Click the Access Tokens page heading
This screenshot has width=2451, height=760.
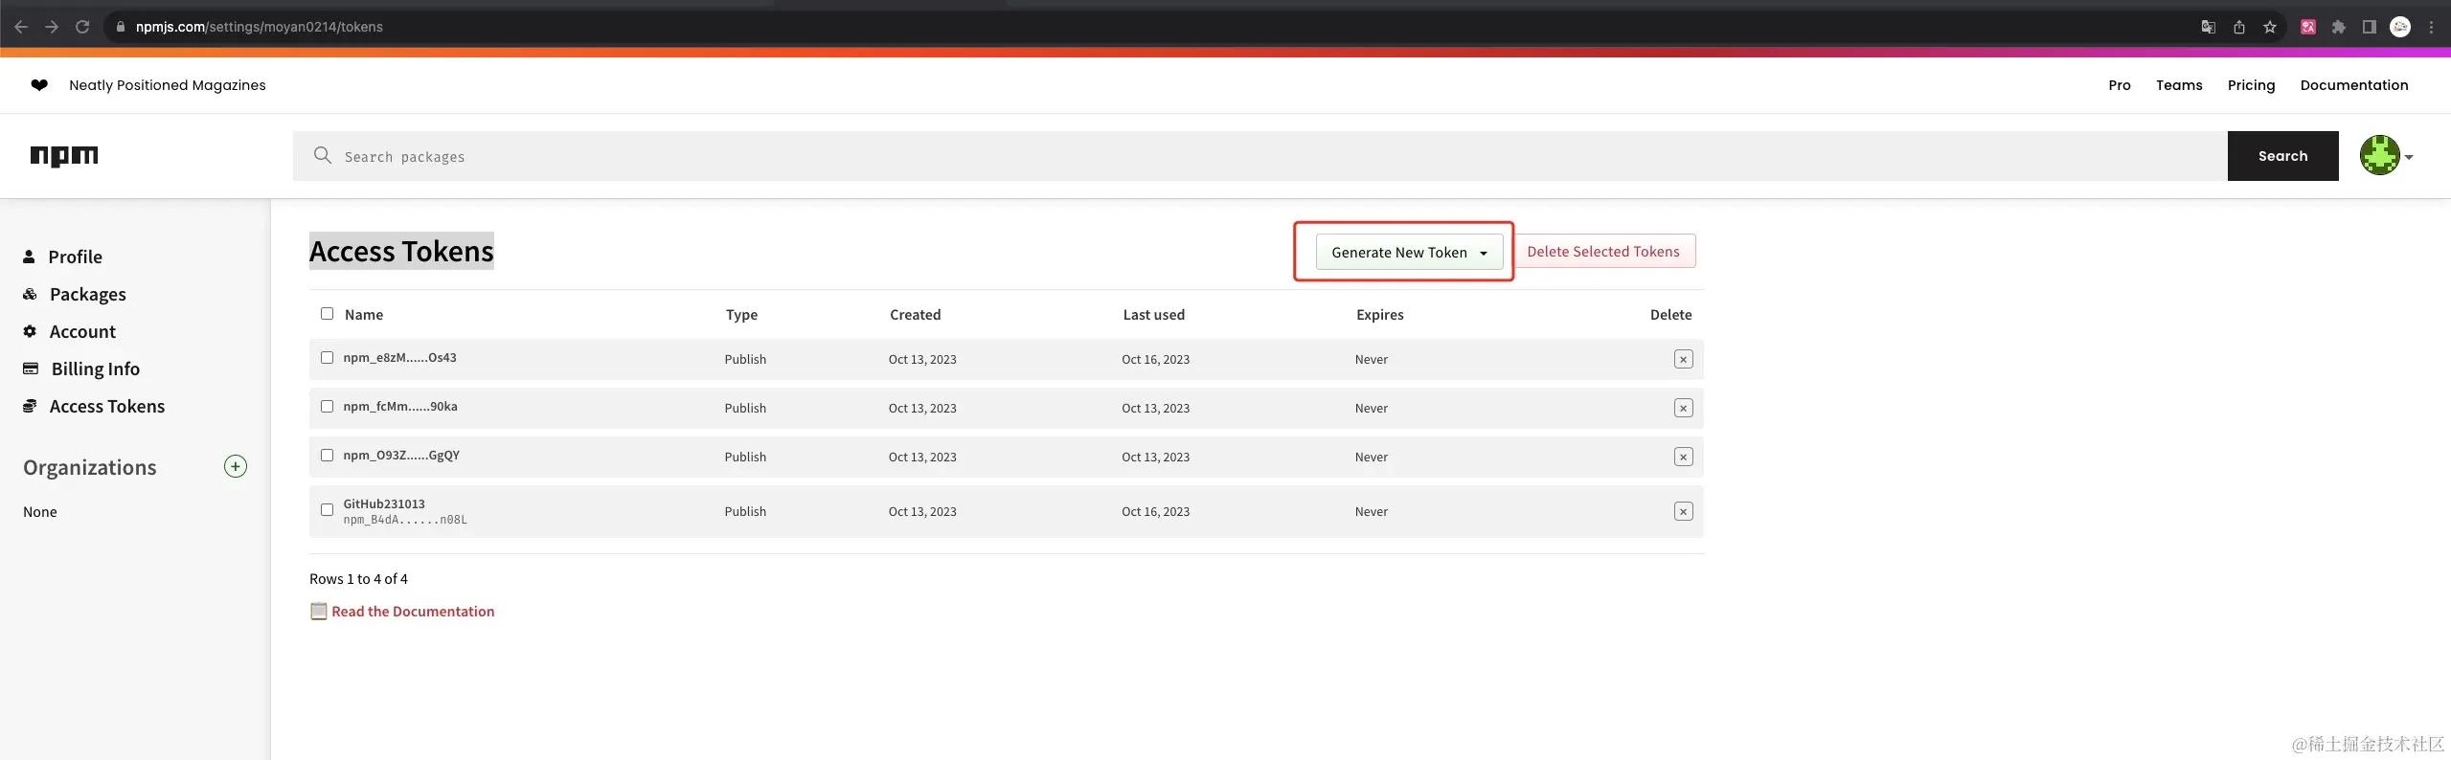coord(401,251)
